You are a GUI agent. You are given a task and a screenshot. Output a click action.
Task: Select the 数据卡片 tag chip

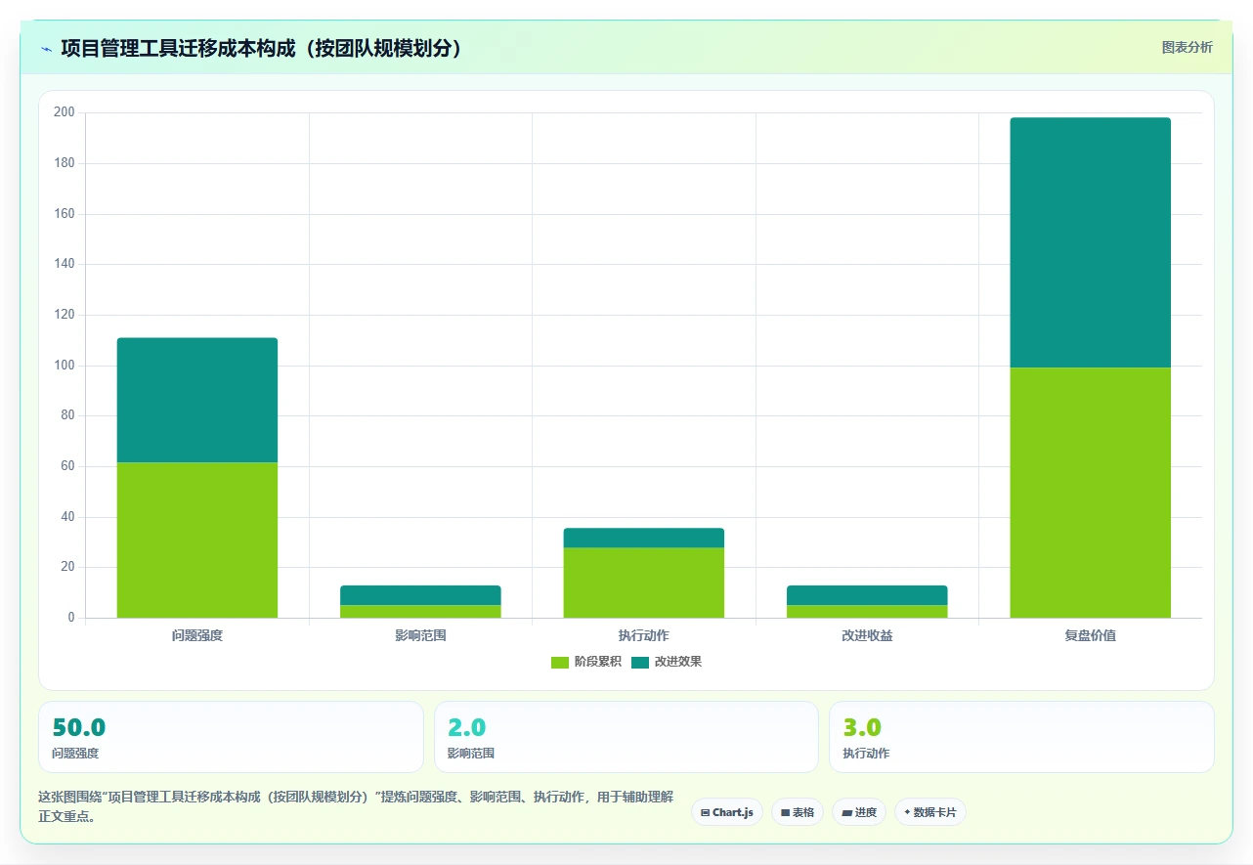[x=930, y=812]
